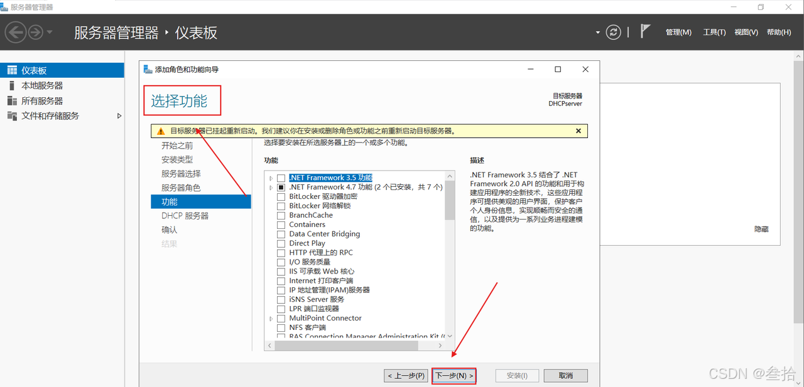This screenshot has width=804, height=387.
Task: Click the .NET Framework 3.5 description text
Action: click(526, 202)
